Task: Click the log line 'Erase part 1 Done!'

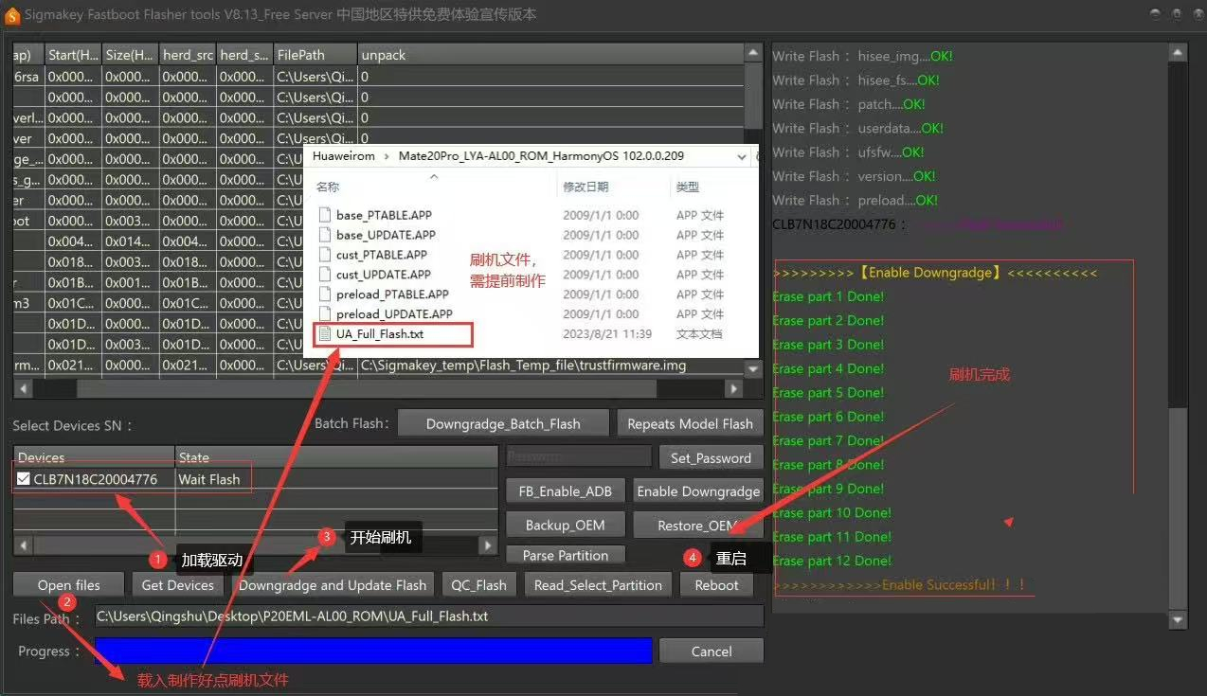Action: coord(828,296)
